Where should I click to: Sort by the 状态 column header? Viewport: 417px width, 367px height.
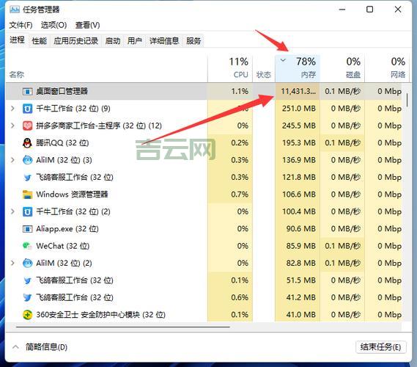(x=264, y=68)
